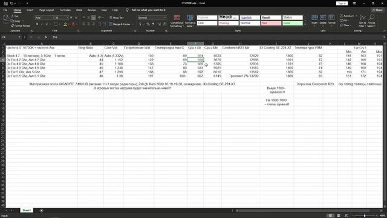The width and height of the screenshot is (387, 218).
Task: Save the workbook from the title bar
Action: click(x=5, y=4)
